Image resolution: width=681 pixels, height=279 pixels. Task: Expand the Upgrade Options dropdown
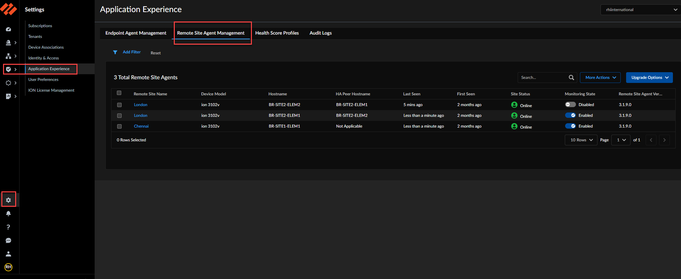tap(649, 78)
